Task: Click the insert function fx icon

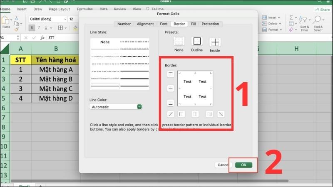Action: coord(42,37)
